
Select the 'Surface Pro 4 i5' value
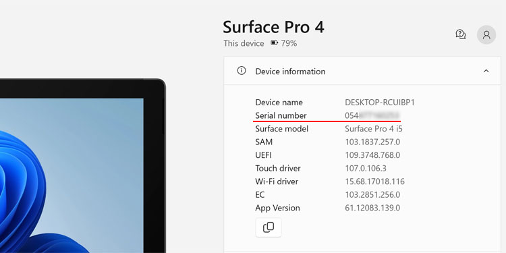(374, 129)
